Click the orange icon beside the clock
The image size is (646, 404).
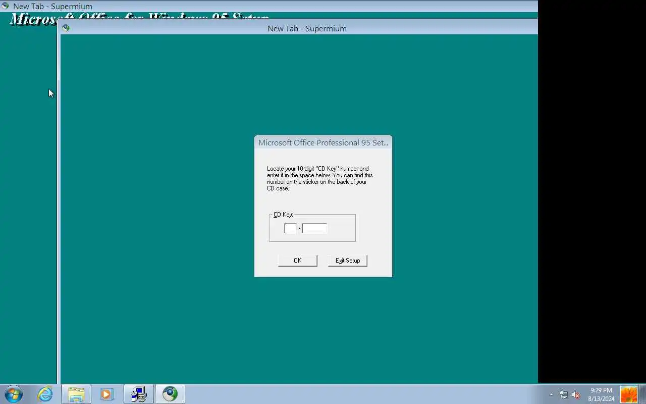(629, 394)
